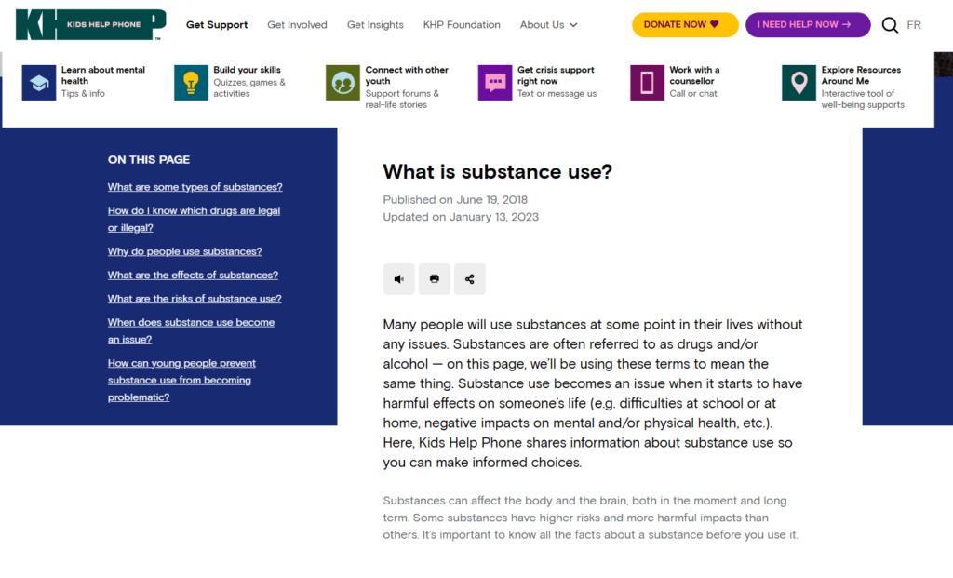Select the graduation cap mental health icon
This screenshot has height=578, width=953.
[x=38, y=82]
